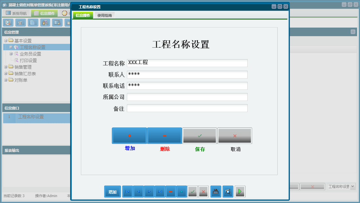The height and width of the screenshot is (203, 360).
Task: Click inside the 所属公司 input field
Action: [x=187, y=97]
